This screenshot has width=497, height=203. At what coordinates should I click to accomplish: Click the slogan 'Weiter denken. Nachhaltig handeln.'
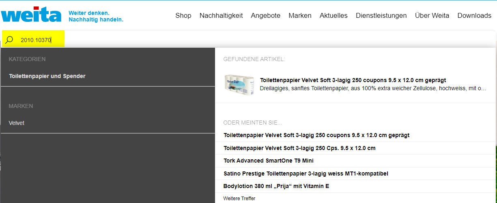point(96,16)
